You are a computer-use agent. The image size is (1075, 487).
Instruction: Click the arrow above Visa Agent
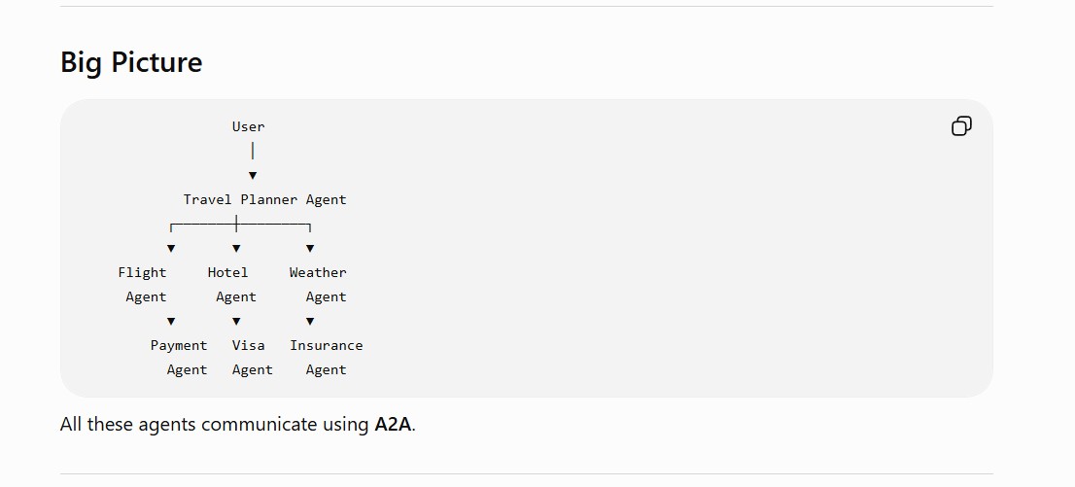tap(236, 321)
